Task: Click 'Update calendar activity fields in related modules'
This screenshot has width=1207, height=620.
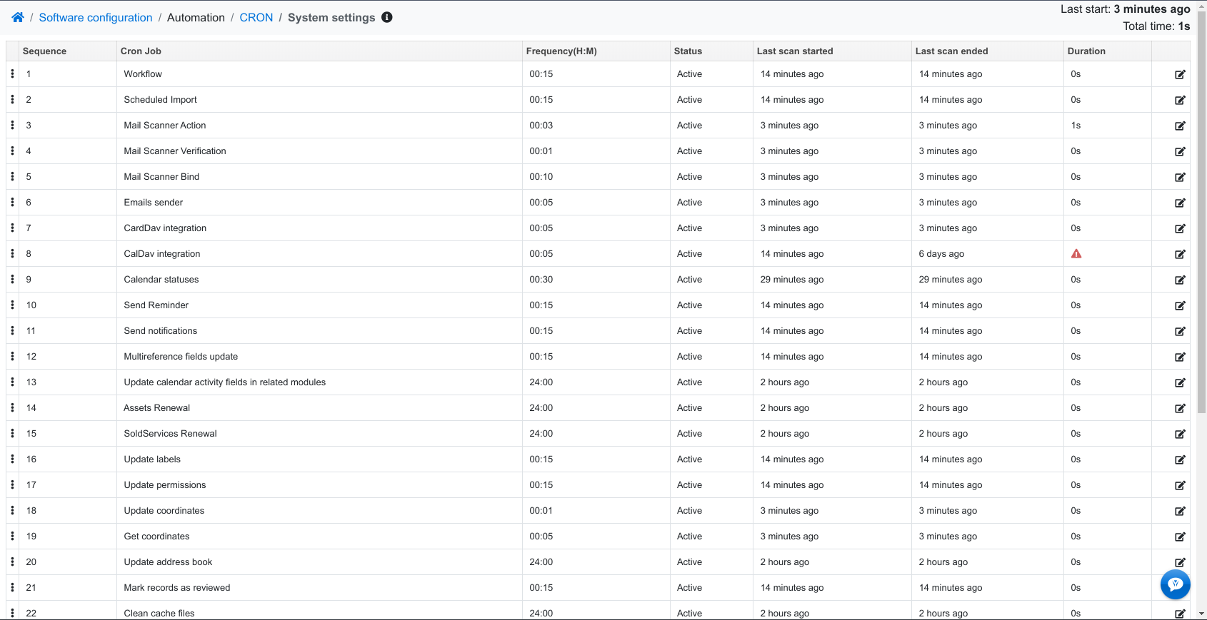Action: coord(225,382)
